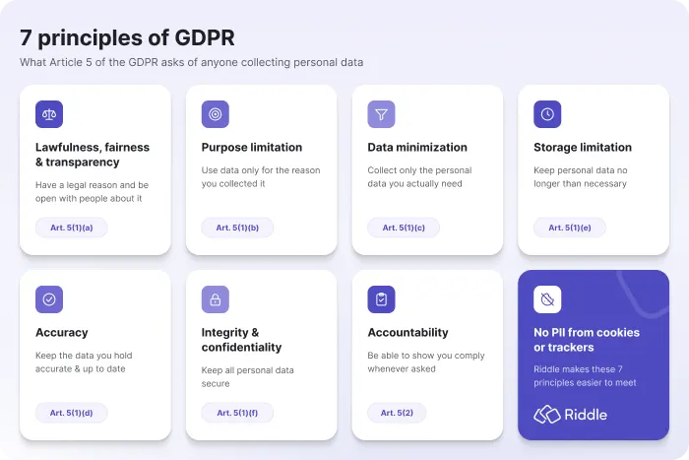Click the checkmark circle icon on Accuracy

tap(49, 299)
